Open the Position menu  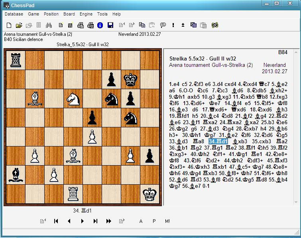pyautogui.click(x=51, y=14)
